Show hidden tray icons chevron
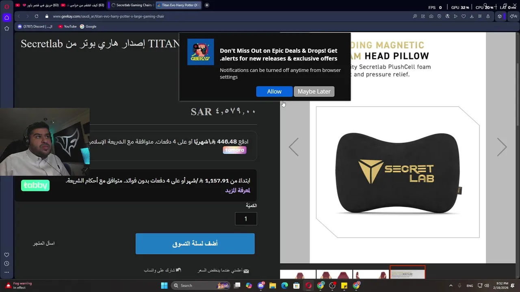Image resolution: width=520 pixels, height=292 pixels. click(451, 286)
